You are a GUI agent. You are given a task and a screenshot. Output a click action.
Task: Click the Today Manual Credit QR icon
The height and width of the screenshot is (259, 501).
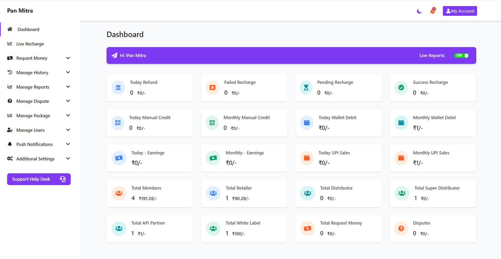point(118,123)
